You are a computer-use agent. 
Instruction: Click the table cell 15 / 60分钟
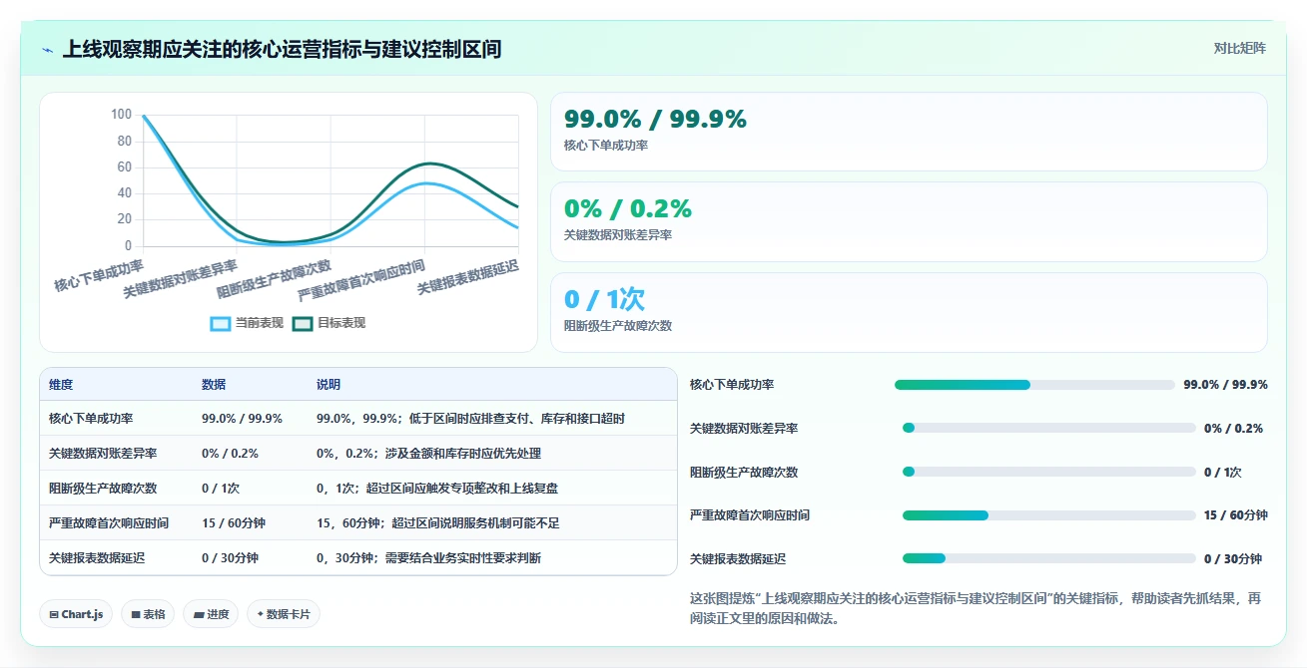[x=234, y=523]
